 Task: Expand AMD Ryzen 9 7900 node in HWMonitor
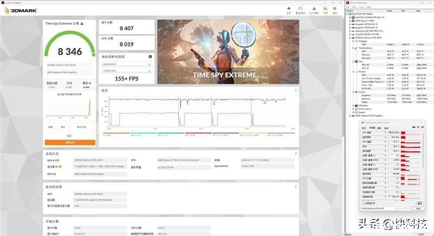click(x=350, y=21)
